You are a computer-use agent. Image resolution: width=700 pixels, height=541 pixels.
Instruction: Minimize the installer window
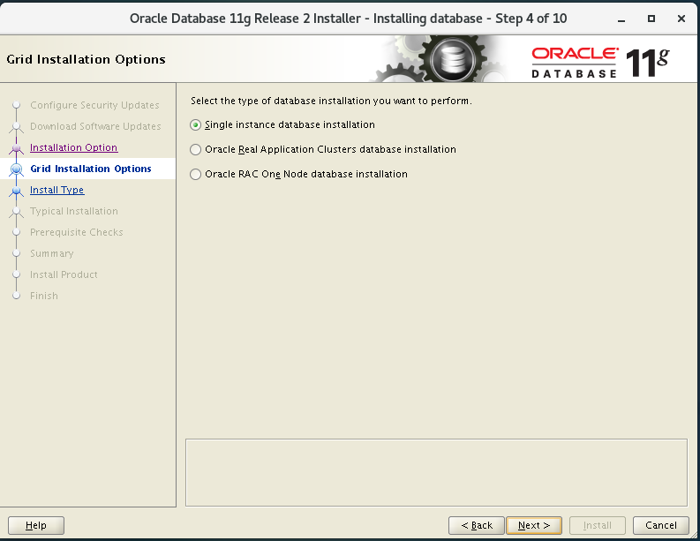(621, 19)
